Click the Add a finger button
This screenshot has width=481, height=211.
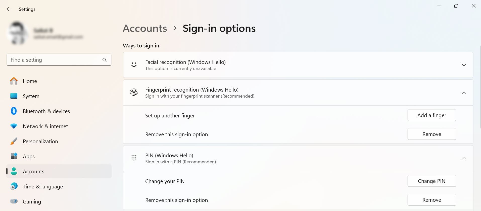coord(431,115)
